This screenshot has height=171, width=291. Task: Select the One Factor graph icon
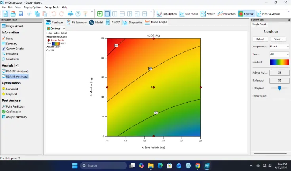point(188,14)
